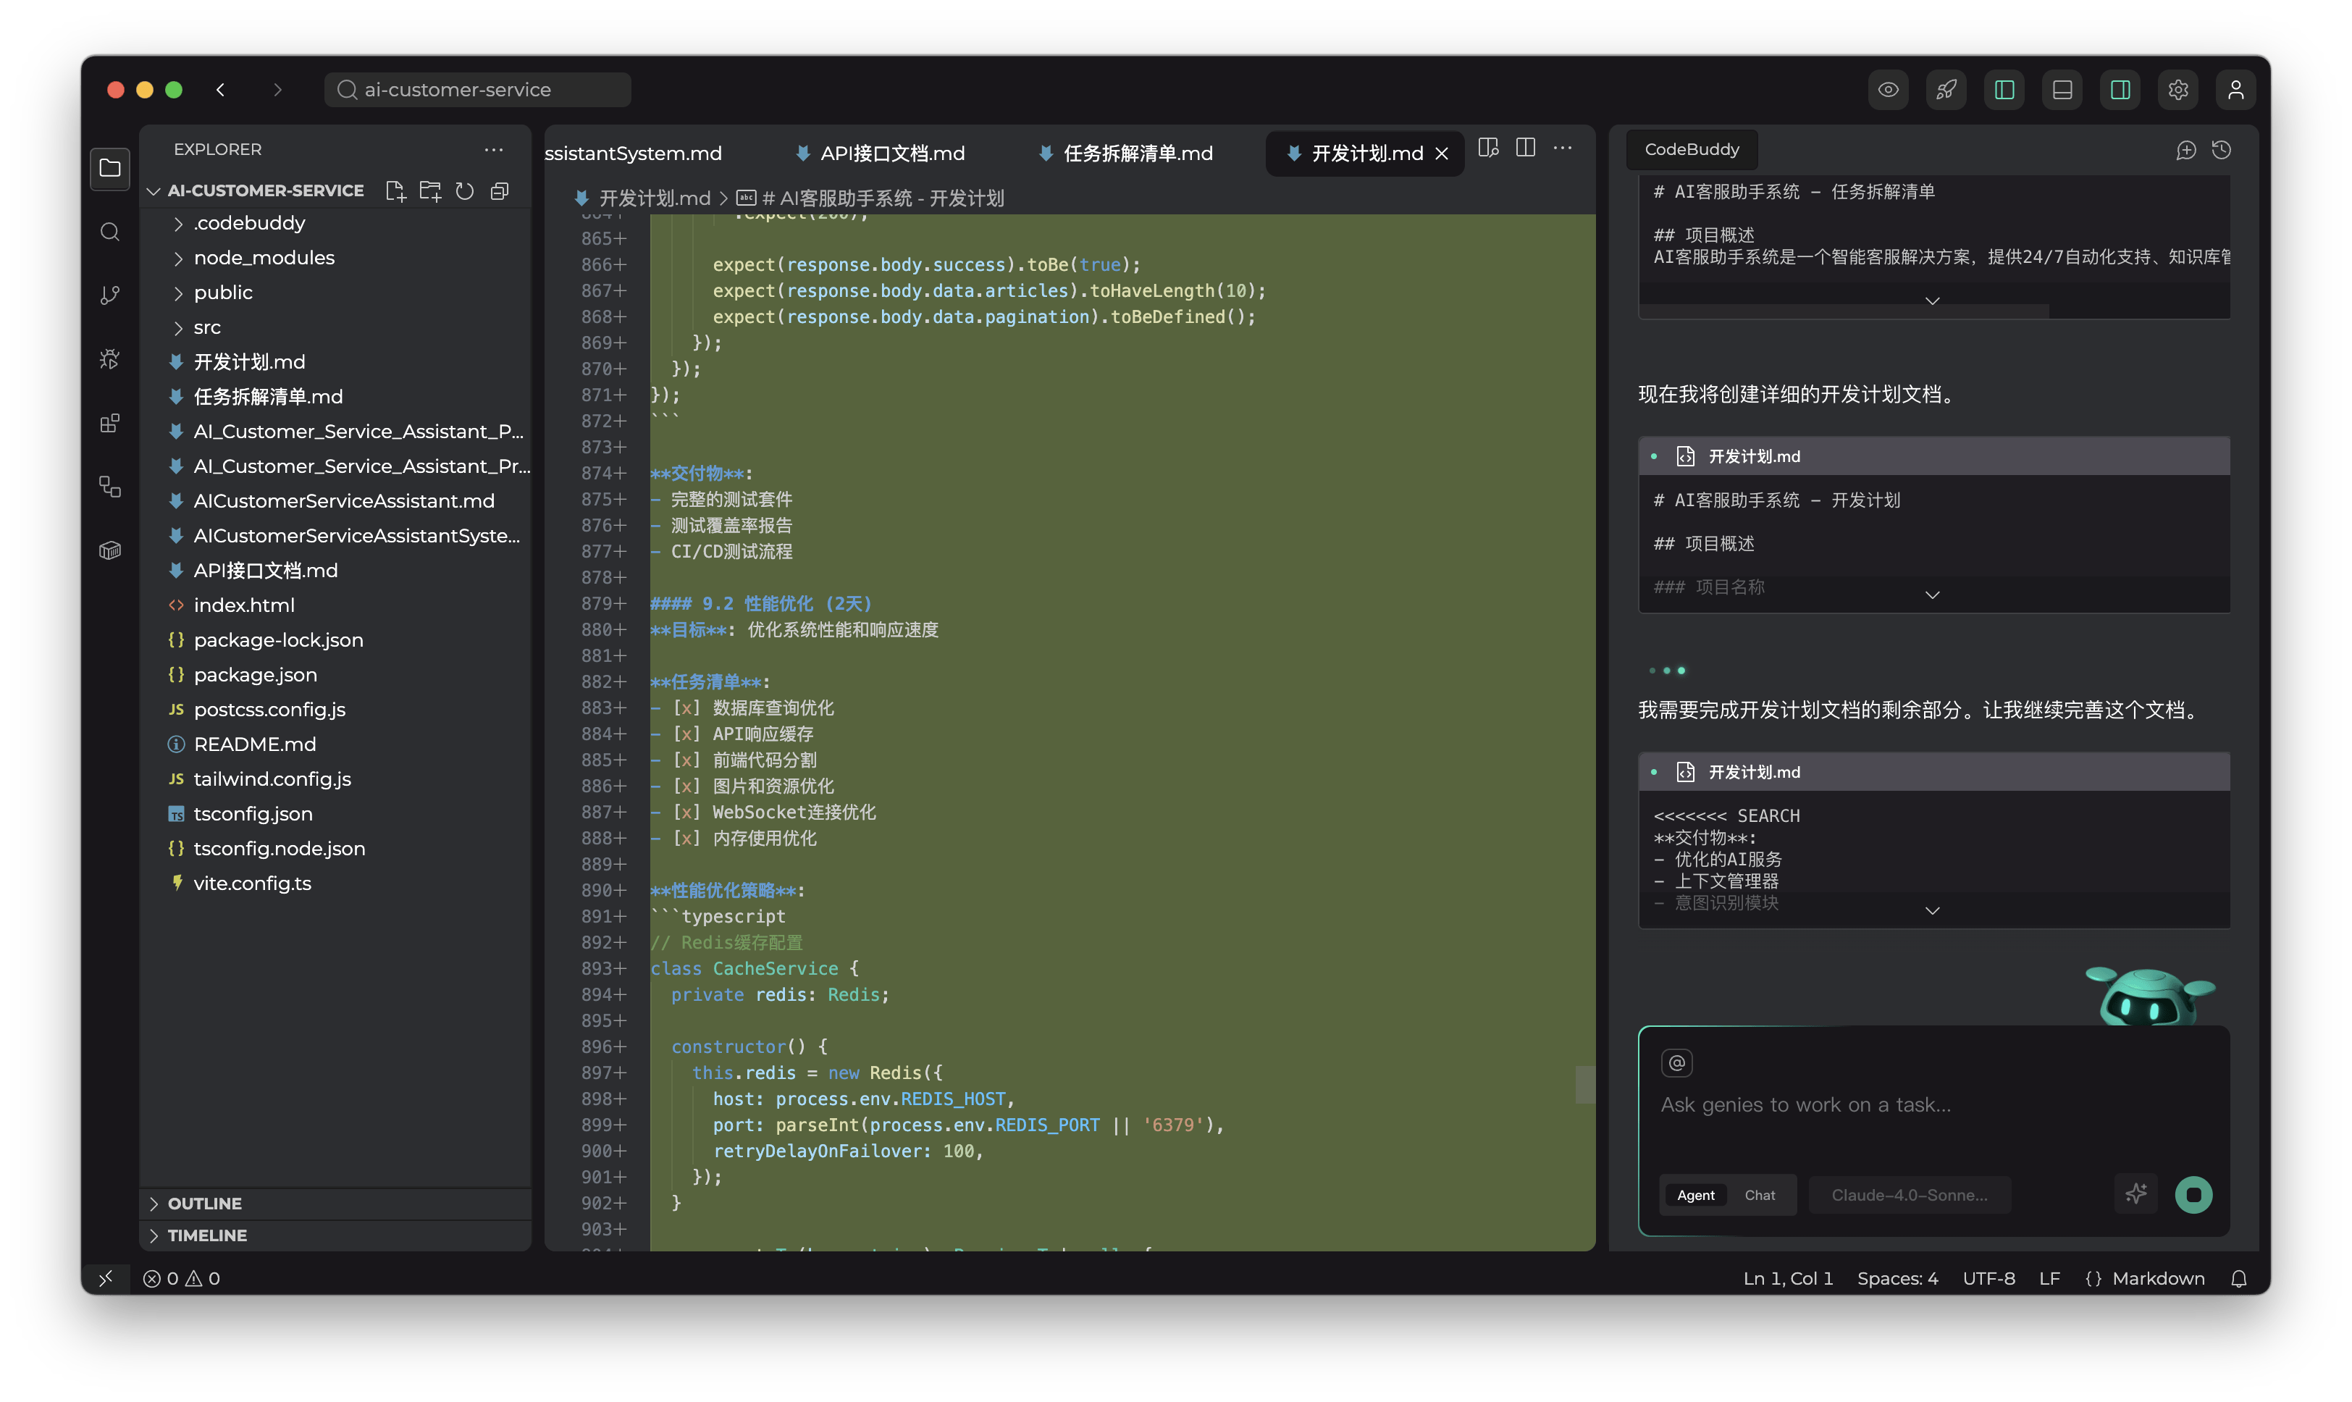Open notifications bell in status bar
The image size is (2352, 1402).
point(2238,1278)
